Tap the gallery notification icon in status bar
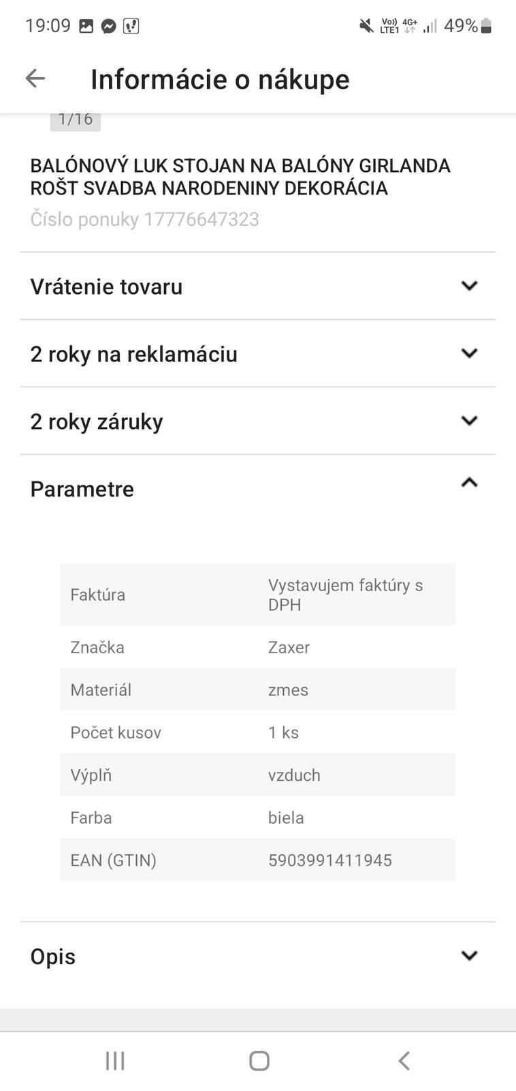The image size is (516, 1091). click(x=86, y=27)
